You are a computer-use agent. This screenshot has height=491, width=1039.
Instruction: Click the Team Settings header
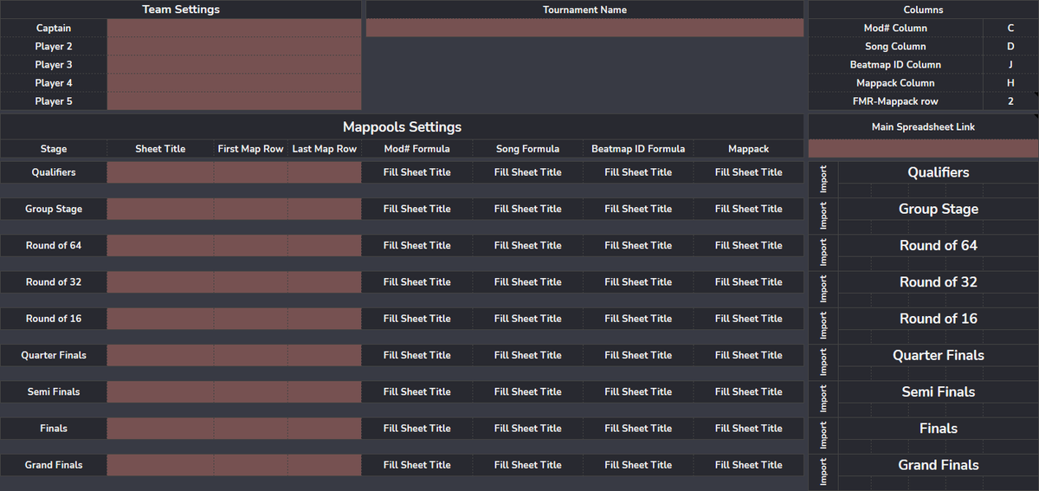(x=181, y=10)
